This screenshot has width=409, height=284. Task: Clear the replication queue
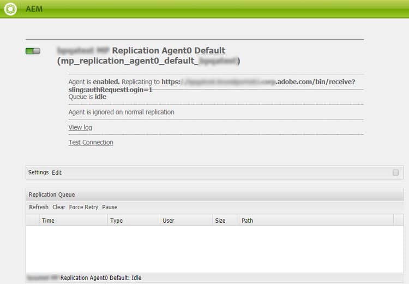tap(59, 207)
